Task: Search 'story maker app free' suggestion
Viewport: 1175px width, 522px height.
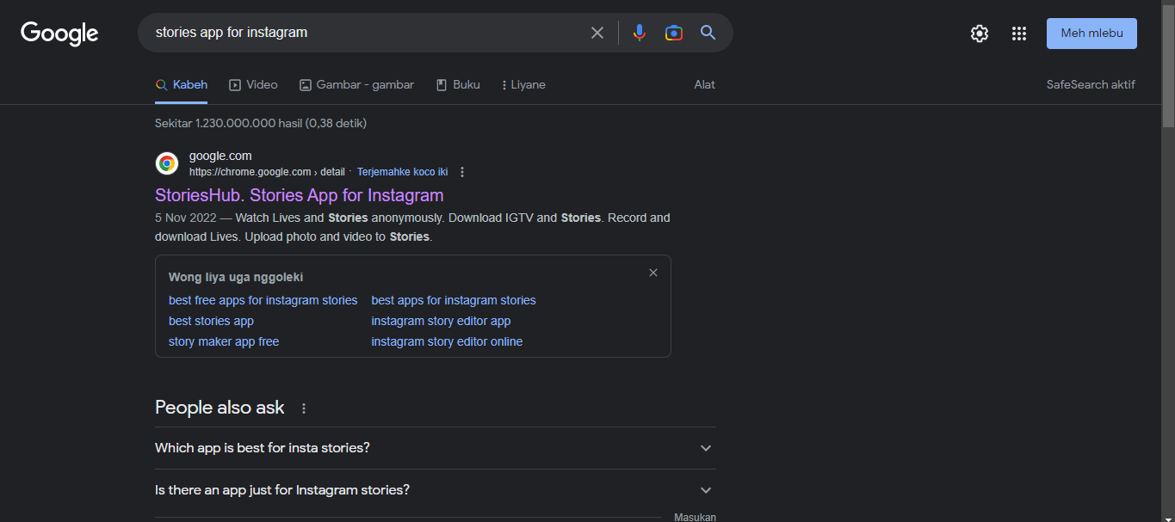Action: (224, 341)
